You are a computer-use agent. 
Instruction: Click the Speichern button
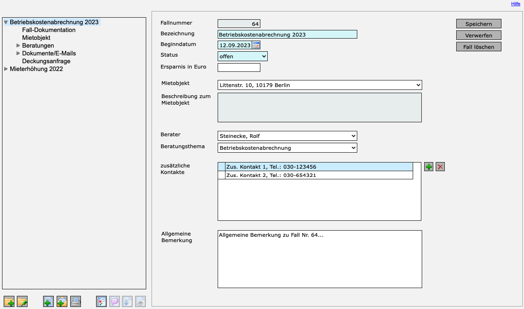478,24
